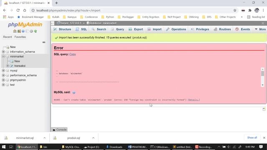Viewport: 267px width, 150px height.
Task: Open a new browser tab
Action: 57,3
